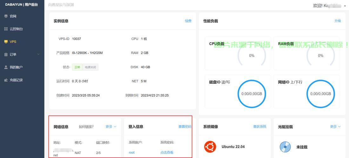Screen dimensions: 349x158
Task: Click the 磁盘IO read/write circular gauge
Action: pyautogui.click(x=252, y=94)
